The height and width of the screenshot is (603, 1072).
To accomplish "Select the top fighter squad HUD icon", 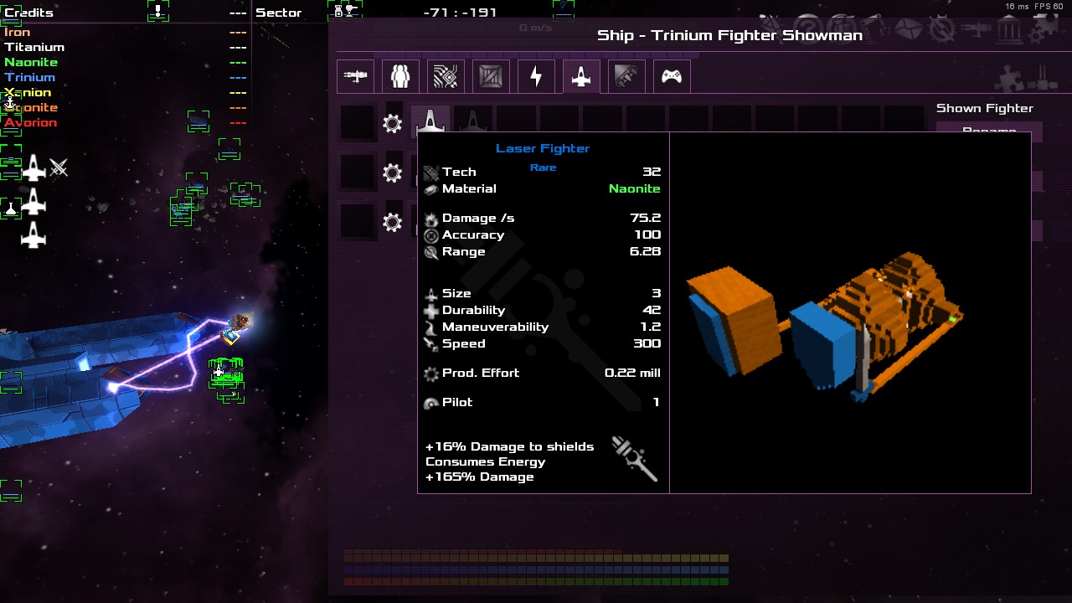I will pos(33,168).
